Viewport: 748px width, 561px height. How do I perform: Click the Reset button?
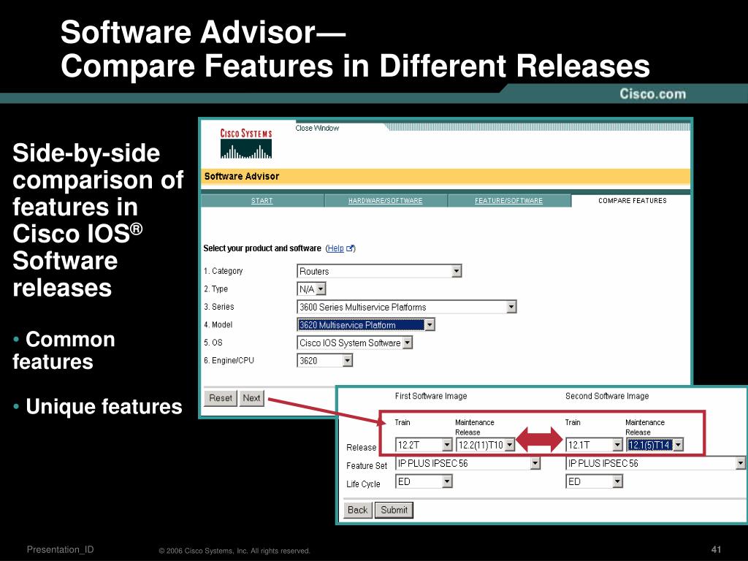(221, 398)
